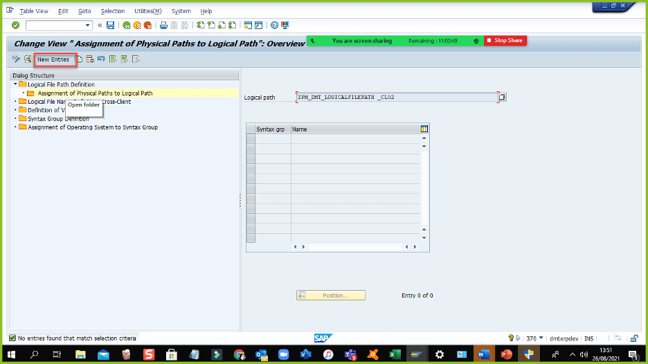Viewport: 648px width, 364px height.
Task: Open table column settings icon
Action: [x=424, y=129]
